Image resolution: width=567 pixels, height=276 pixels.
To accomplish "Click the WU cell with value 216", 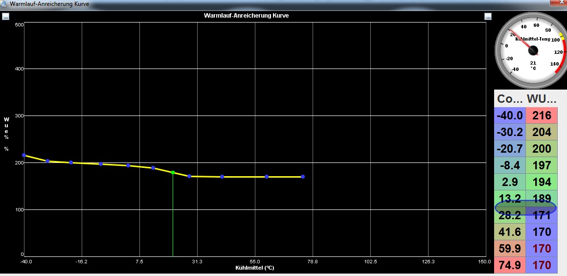I will point(542,116).
